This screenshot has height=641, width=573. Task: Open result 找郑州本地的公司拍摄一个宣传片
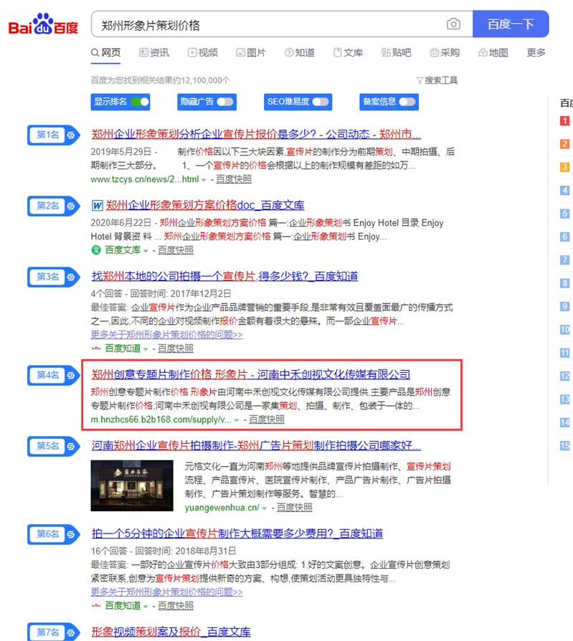224,276
